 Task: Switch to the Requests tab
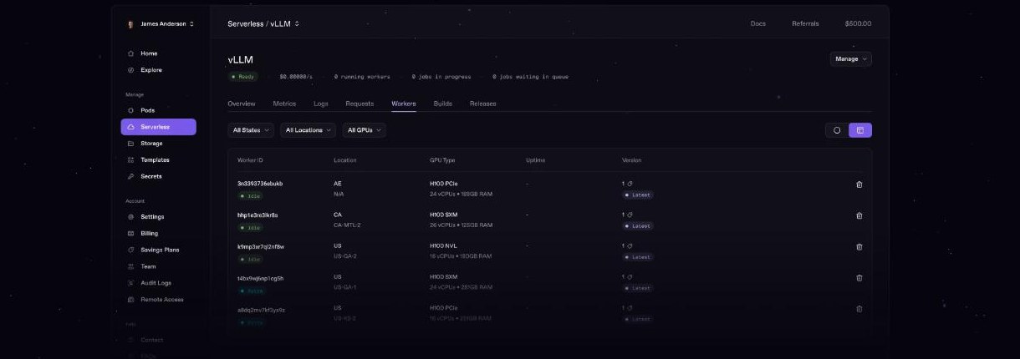[x=360, y=104]
